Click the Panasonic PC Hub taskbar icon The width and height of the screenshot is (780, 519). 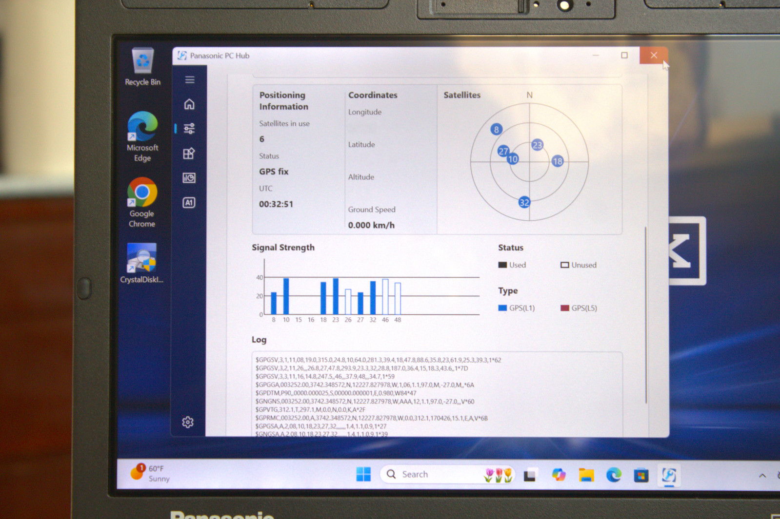click(669, 475)
